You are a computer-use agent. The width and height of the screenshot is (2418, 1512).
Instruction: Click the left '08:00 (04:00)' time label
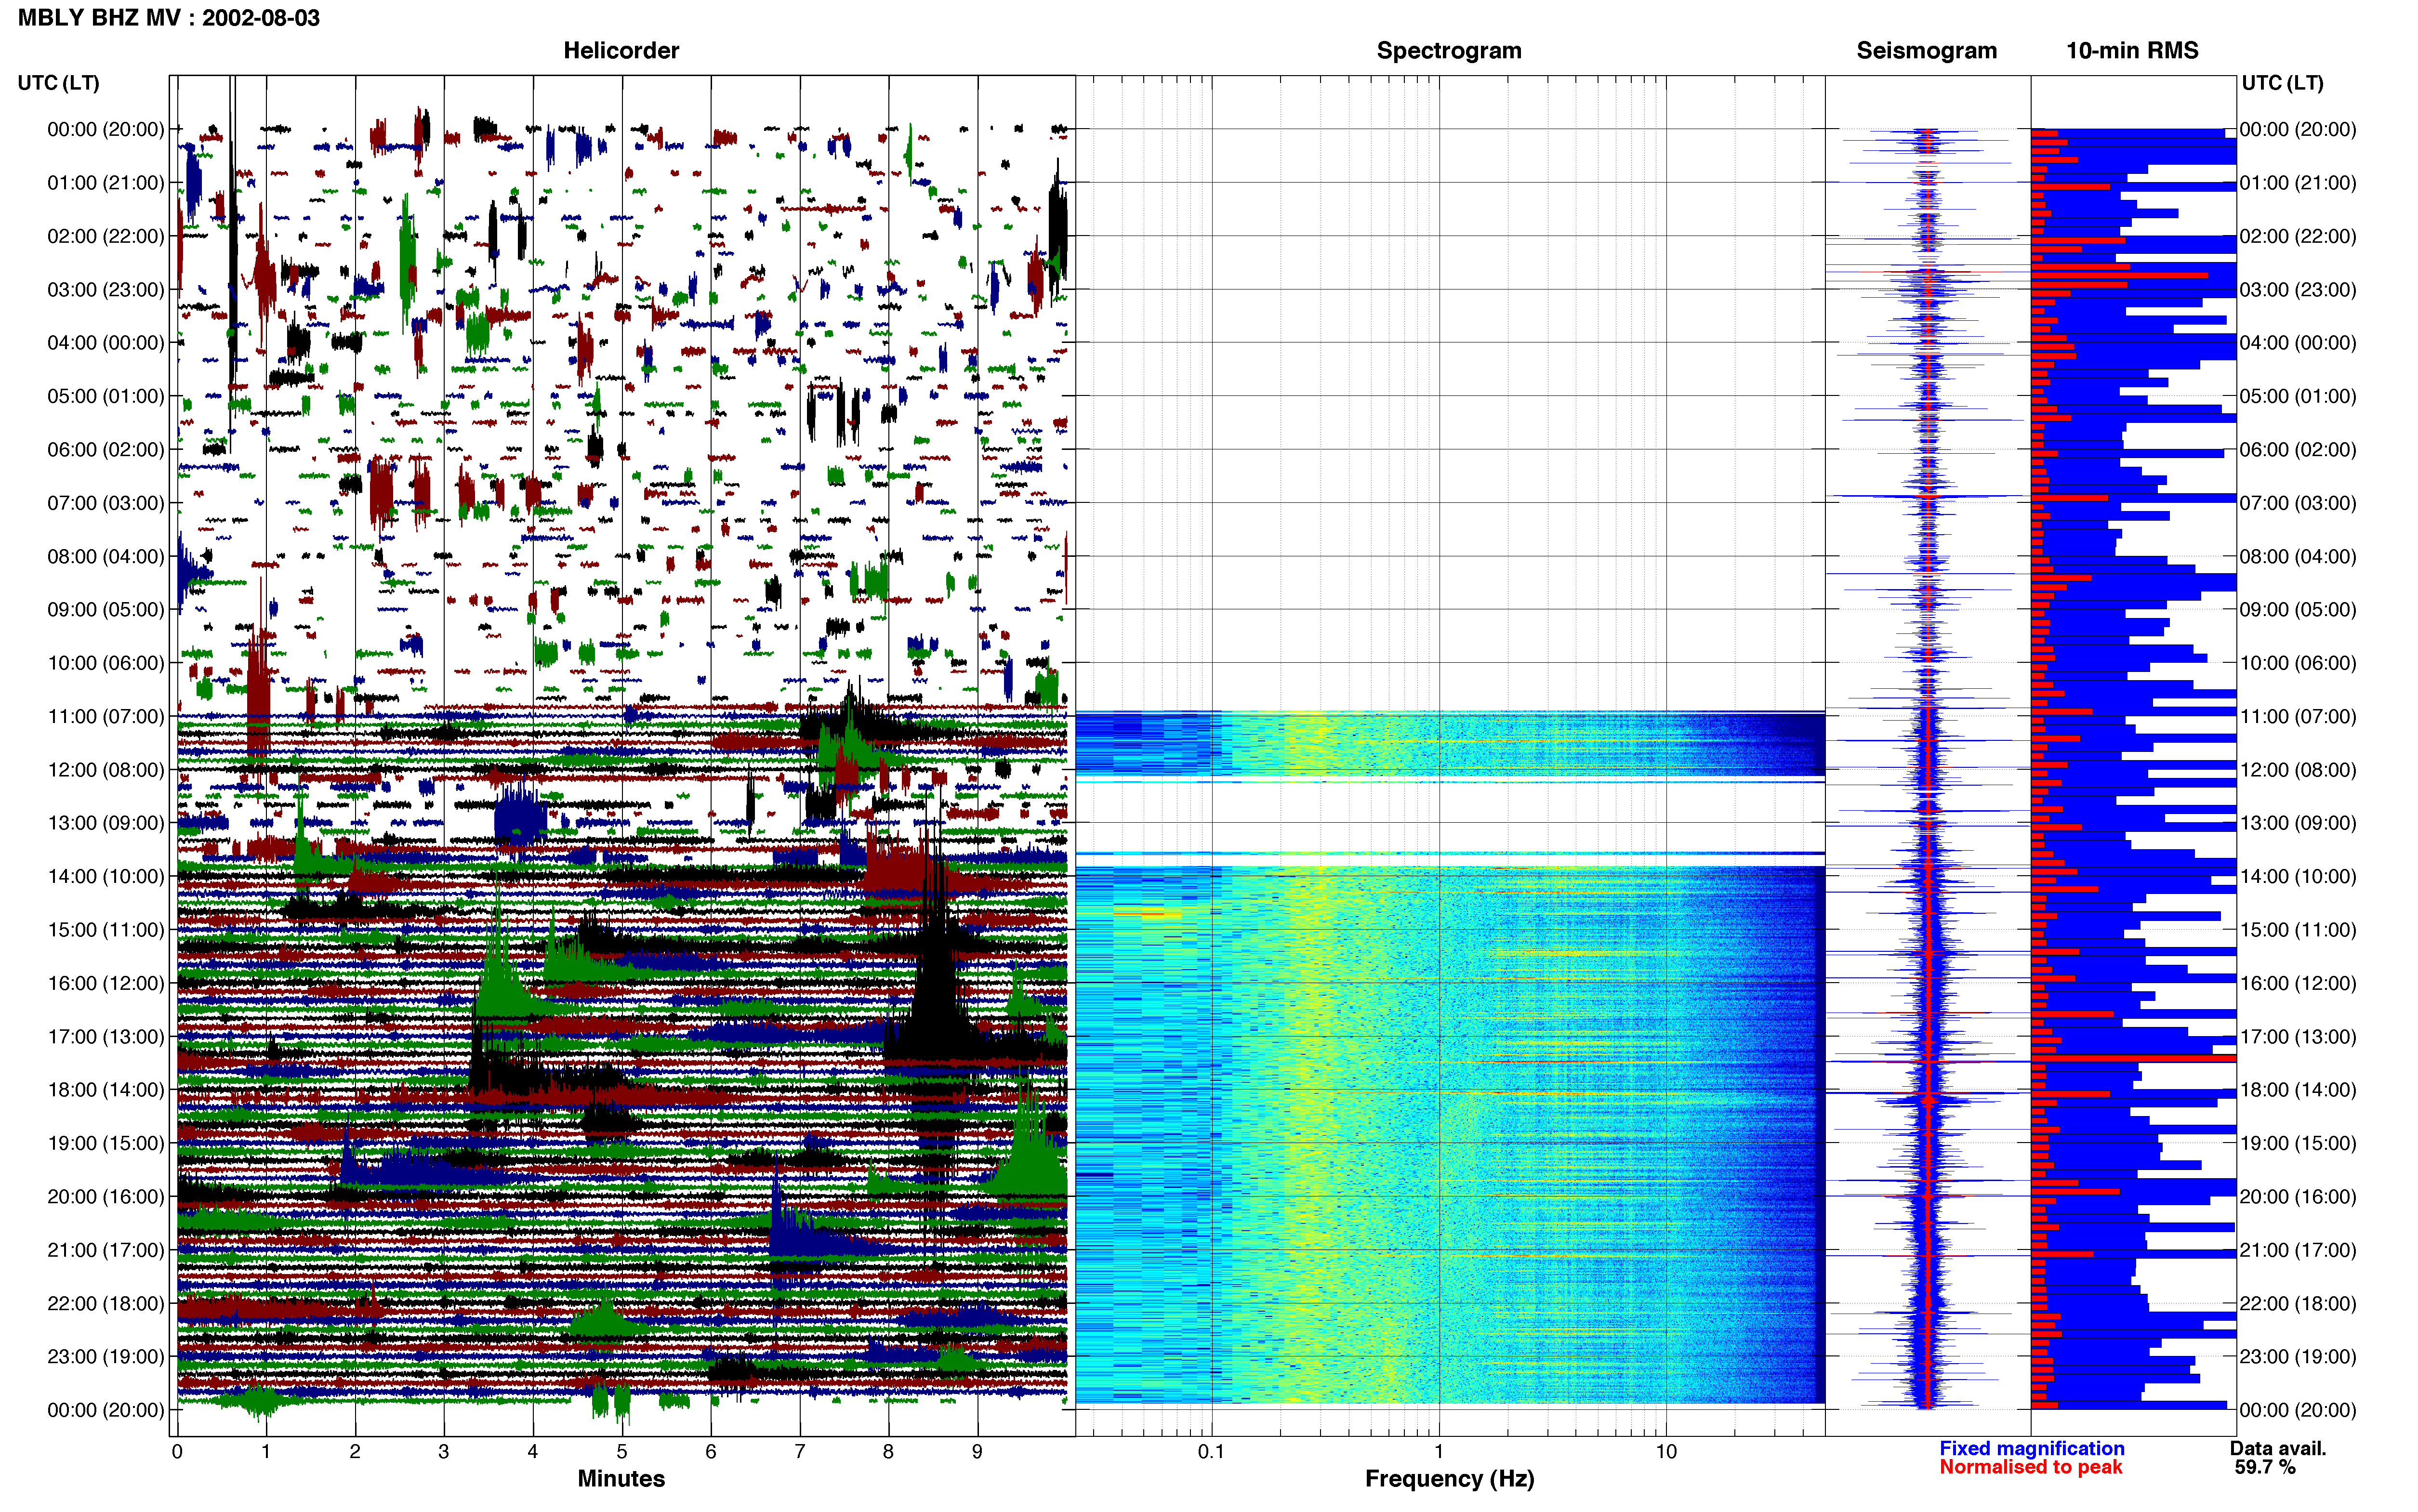point(106,556)
